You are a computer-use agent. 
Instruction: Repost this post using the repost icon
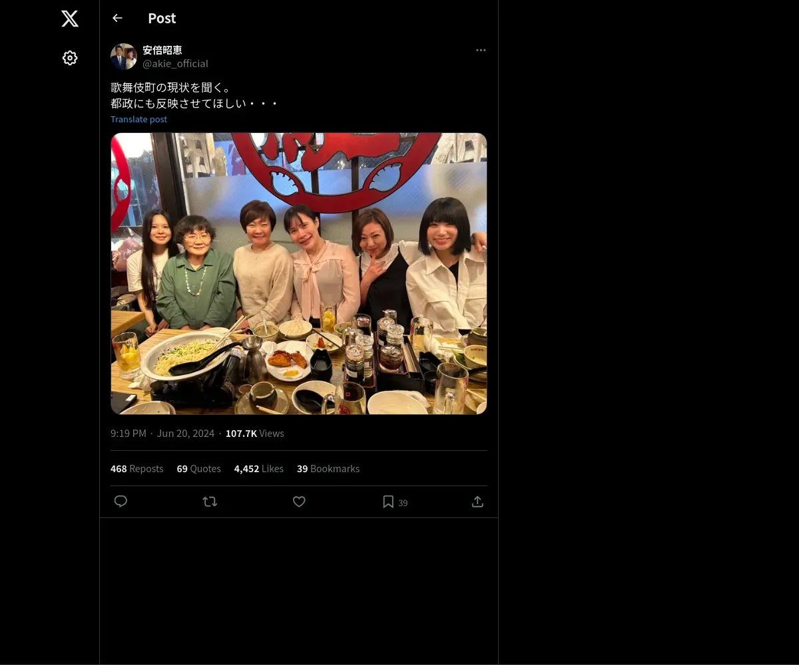210,501
